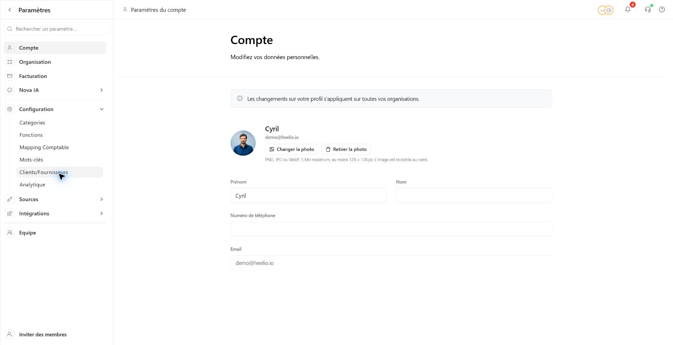Image resolution: width=673 pixels, height=345 pixels.
Task: Click the Facturation card icon
Action: 10,76
